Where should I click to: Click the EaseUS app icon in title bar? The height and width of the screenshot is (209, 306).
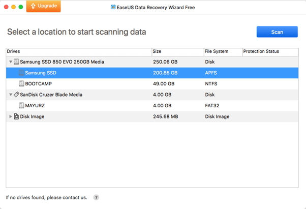coord(113,7)
